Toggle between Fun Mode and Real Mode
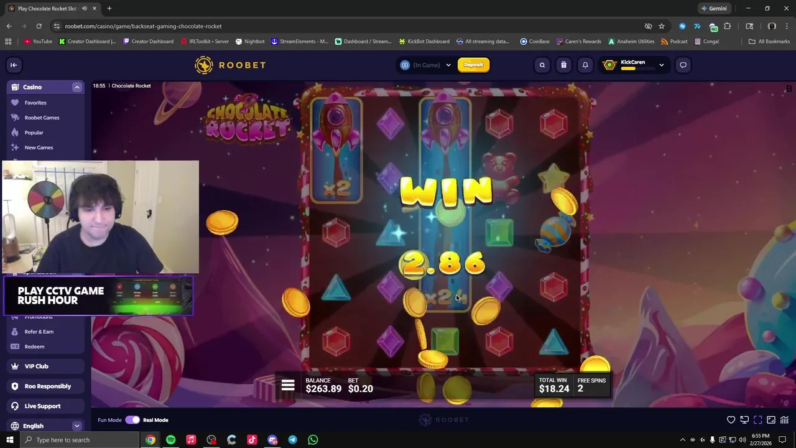This screenshot has width=796, height=448. pyautogui.click(x=132, y=420)
